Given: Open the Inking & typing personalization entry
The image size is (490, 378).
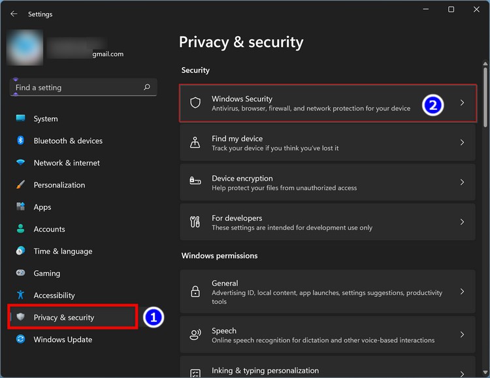Looking at the screenshot, I should click(x=265, y=370).
